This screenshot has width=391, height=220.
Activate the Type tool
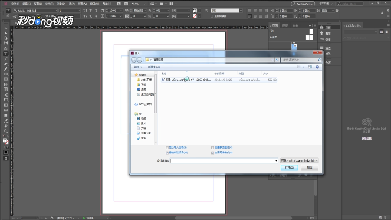click(5, 54)
